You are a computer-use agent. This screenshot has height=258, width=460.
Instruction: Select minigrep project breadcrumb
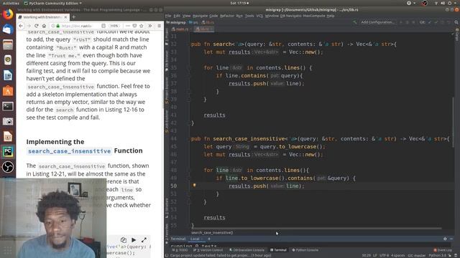(176, 22)
